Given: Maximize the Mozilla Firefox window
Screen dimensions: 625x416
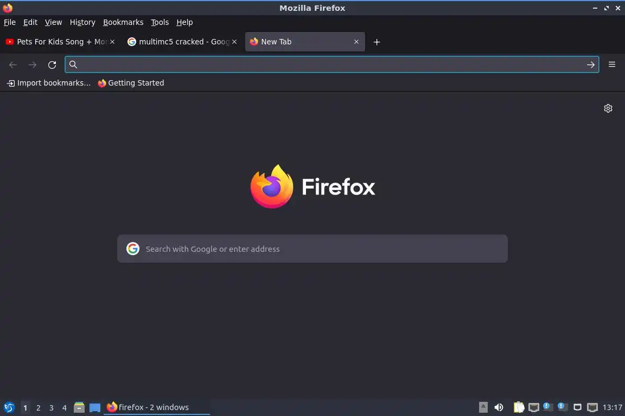Looking at the screenshot, I should point(606,8).
